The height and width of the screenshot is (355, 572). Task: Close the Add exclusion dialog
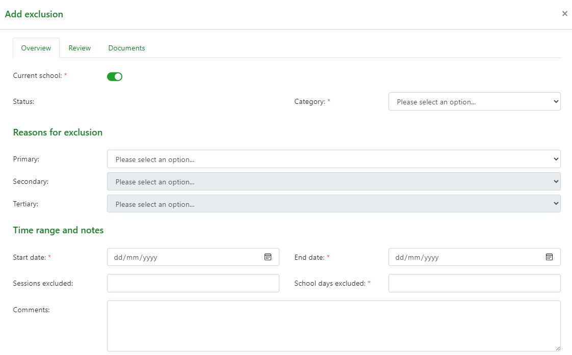(565, 13)
